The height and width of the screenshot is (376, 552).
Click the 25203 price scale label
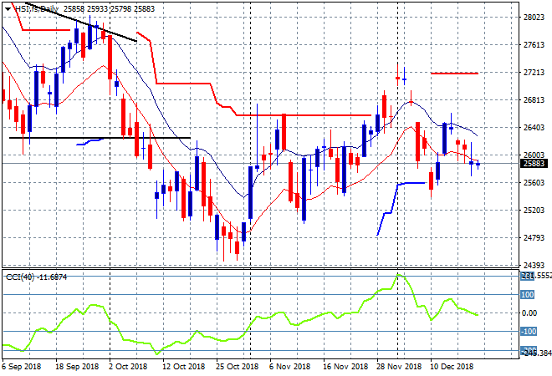point(534,211)
